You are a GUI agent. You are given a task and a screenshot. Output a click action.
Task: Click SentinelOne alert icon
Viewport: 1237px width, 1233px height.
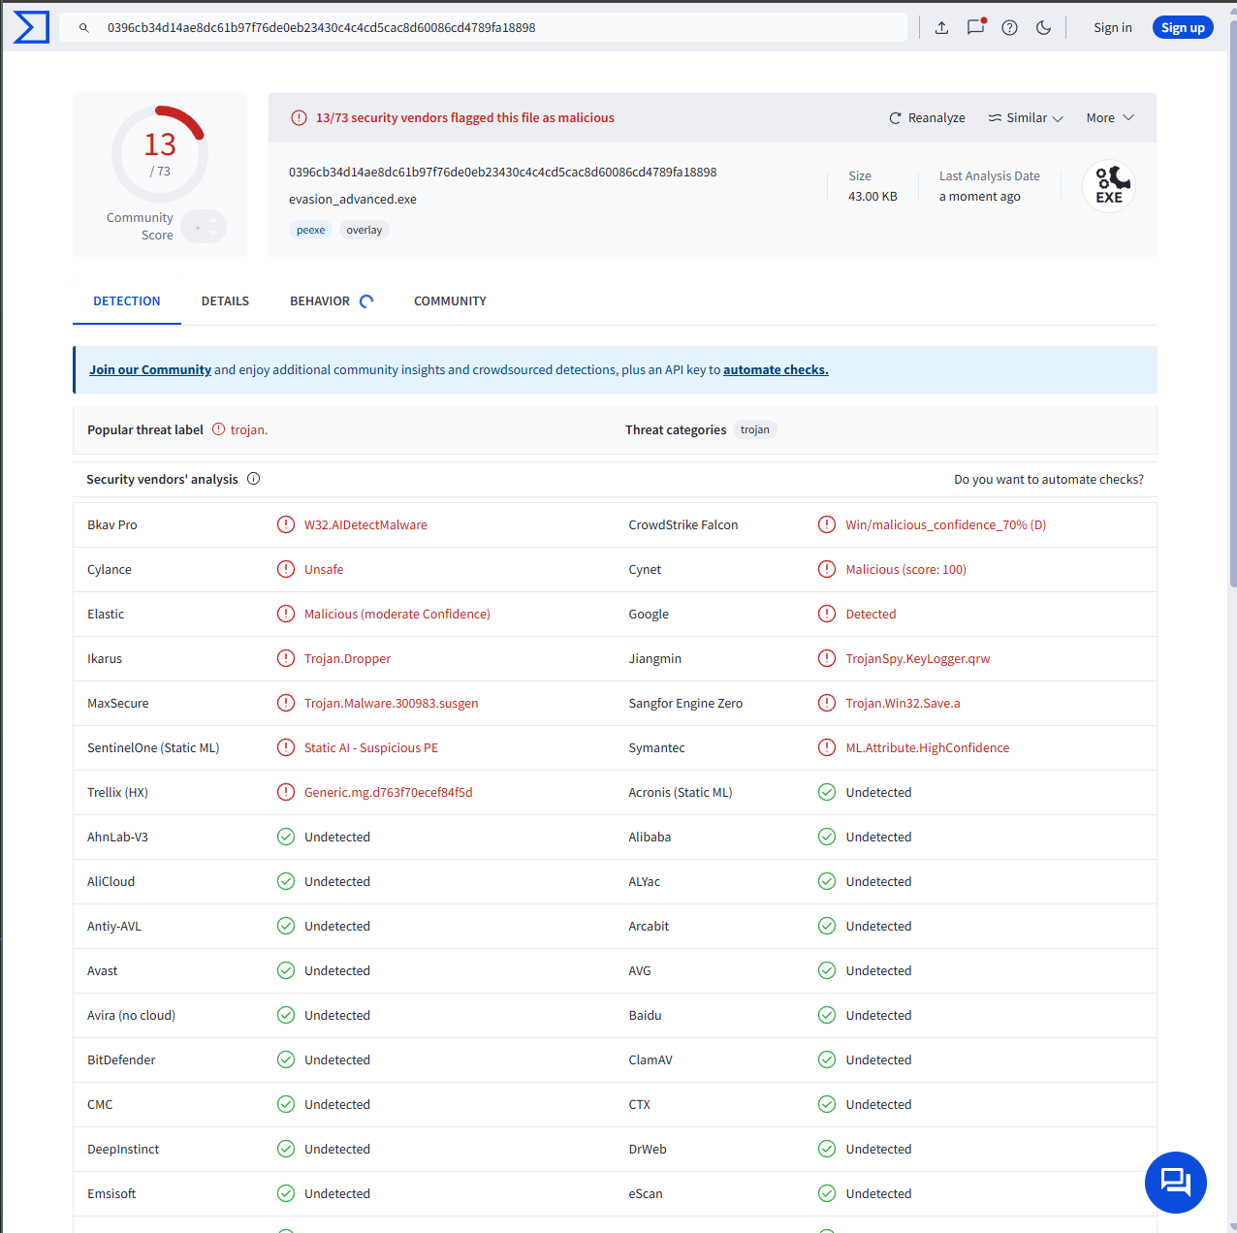[x=286, y=747]
